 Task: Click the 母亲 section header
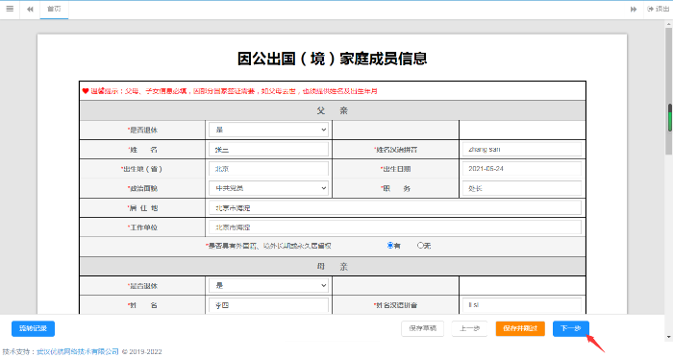[333, 267]
